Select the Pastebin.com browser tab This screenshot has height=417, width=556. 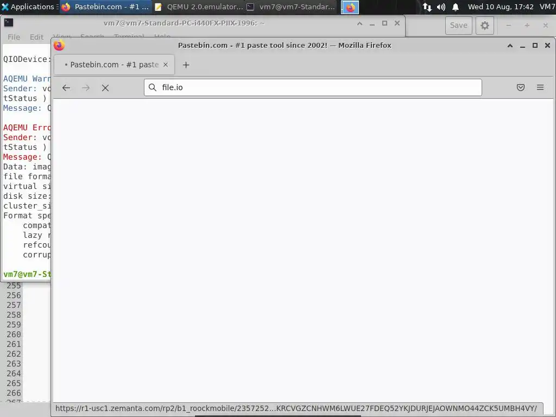coord(114,65)
